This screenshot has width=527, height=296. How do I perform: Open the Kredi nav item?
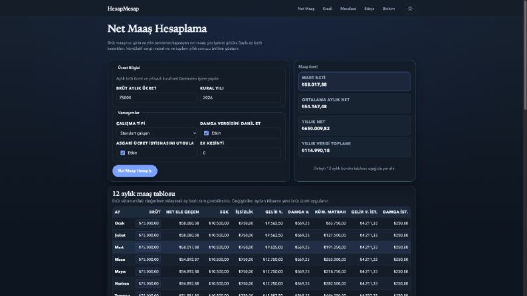(328, 9)
